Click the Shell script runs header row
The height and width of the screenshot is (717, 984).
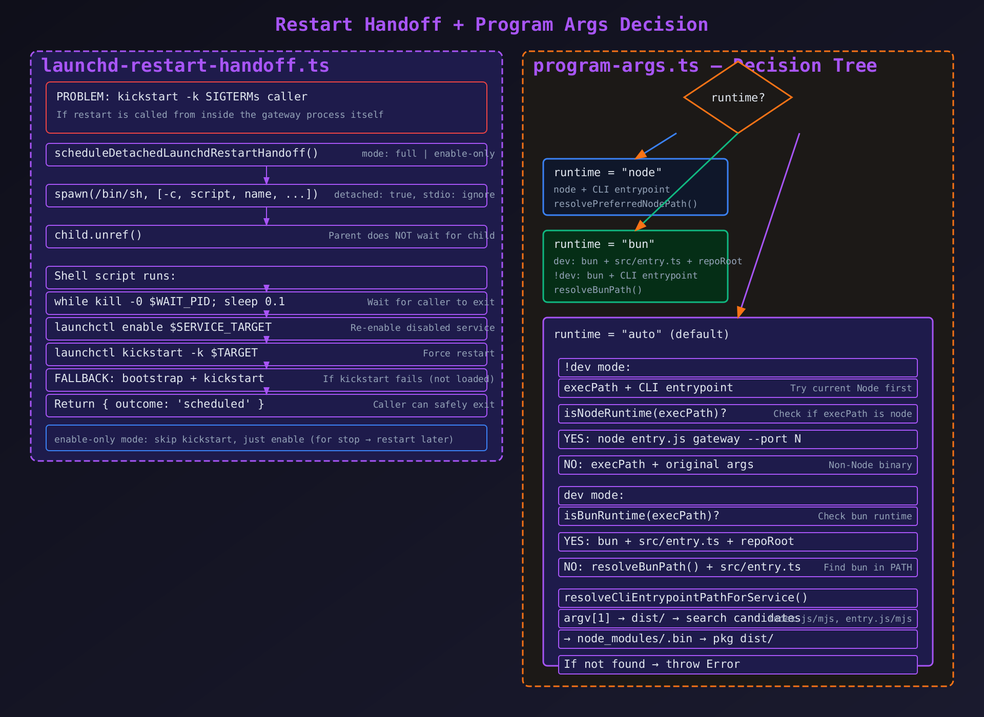[266, 277]
